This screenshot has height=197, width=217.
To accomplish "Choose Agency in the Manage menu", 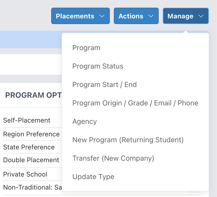I will [x=85, y=122].
